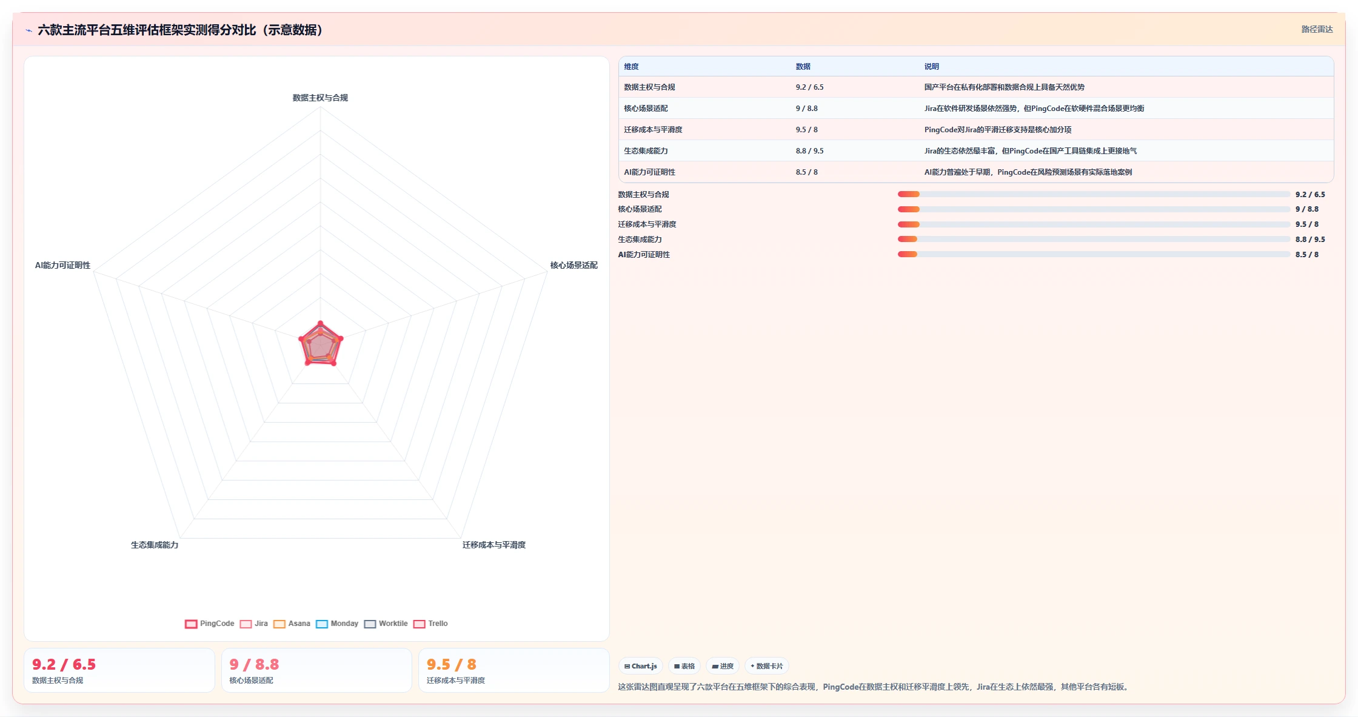The image size is (1358, 717).
Task: Click the 8.8 / 9.5 value beside progress bar
Action: (1310, 240)
